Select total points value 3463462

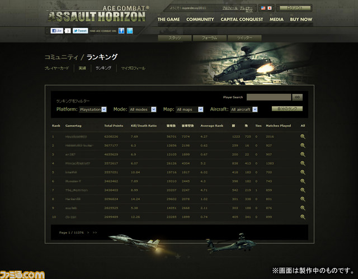pos(111,181)
